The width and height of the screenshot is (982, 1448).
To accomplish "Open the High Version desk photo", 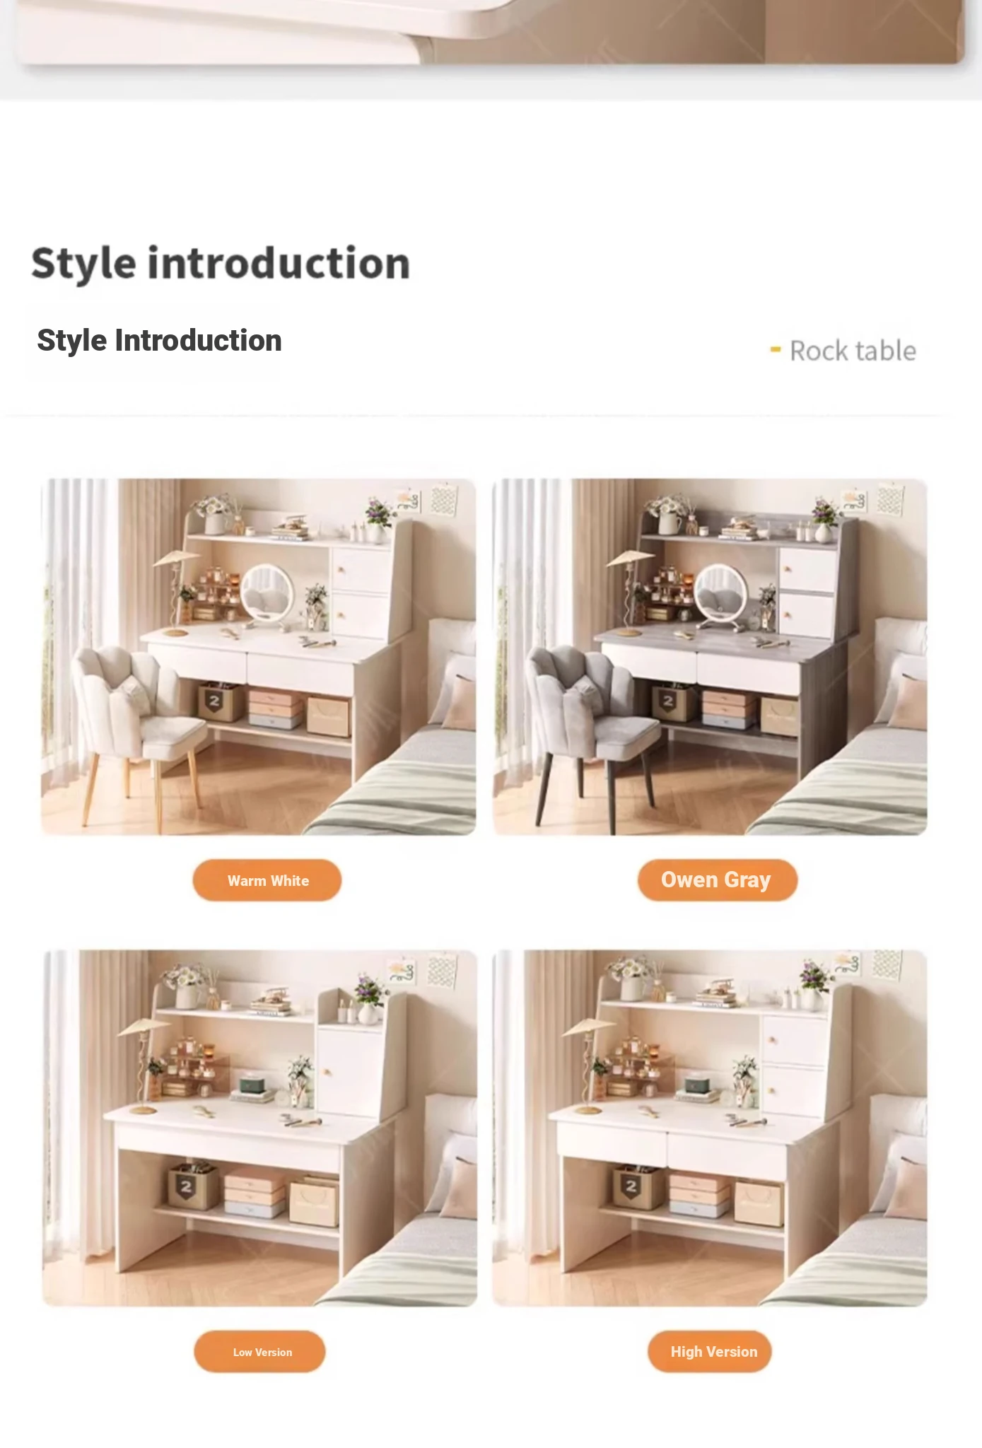I will coord(710,1128).
